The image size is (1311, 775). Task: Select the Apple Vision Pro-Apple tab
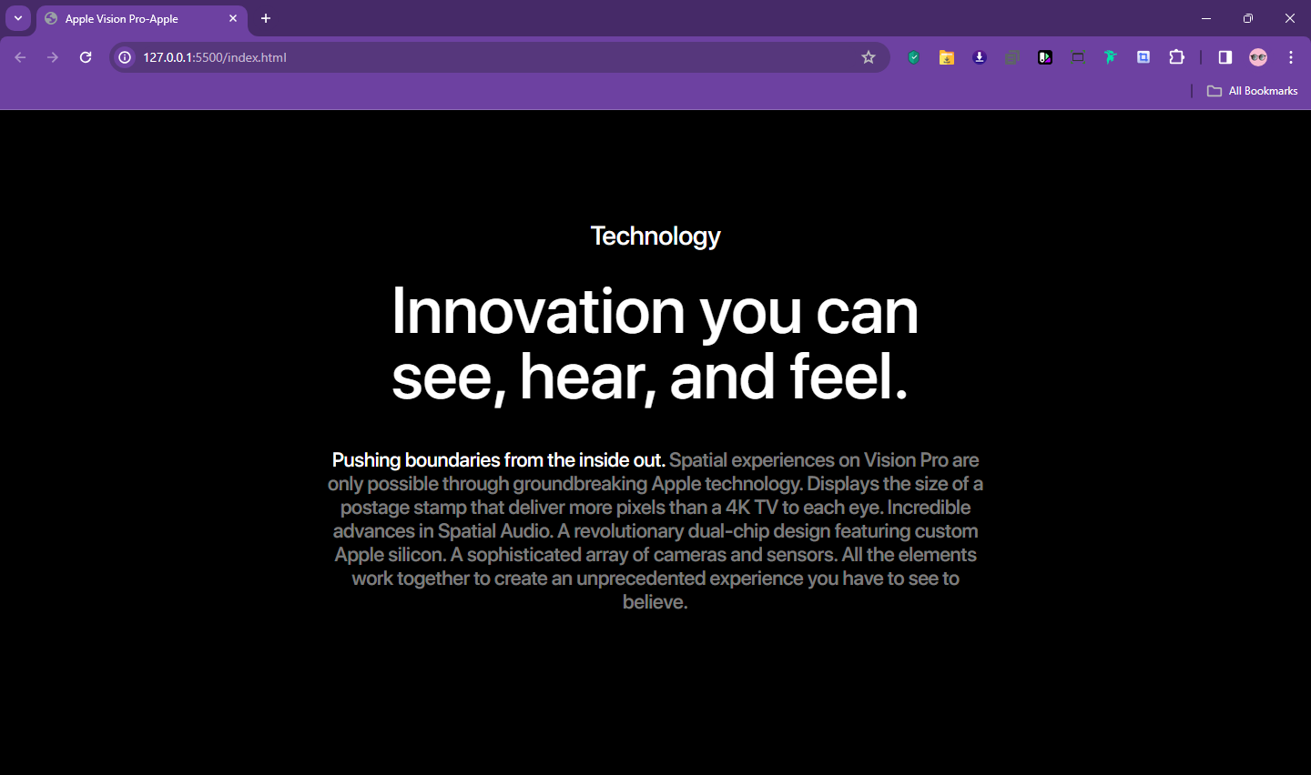pyautogui.click(x=141, y=19)
